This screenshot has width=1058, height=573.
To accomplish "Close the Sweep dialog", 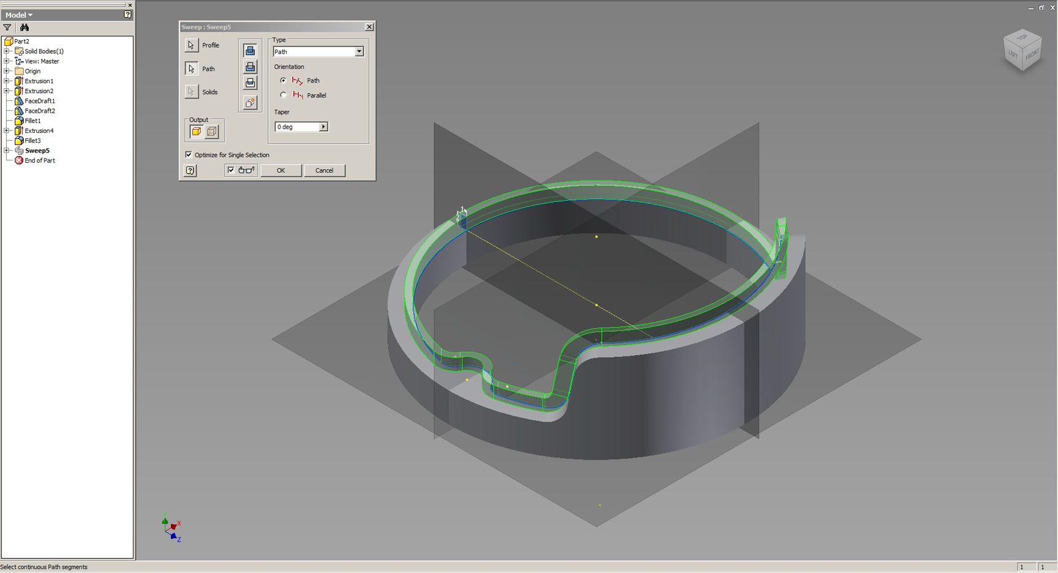I will [x=369, y=27].
